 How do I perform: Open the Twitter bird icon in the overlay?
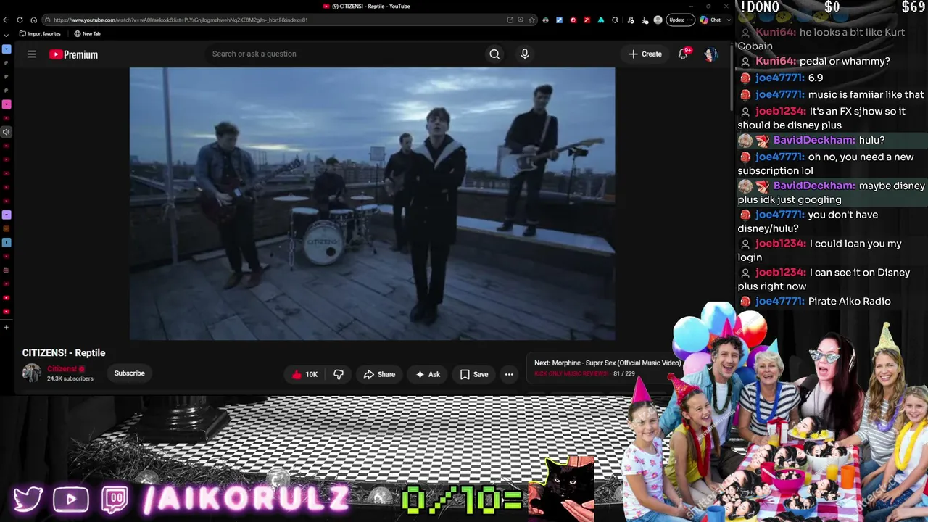tap(28, 499)
